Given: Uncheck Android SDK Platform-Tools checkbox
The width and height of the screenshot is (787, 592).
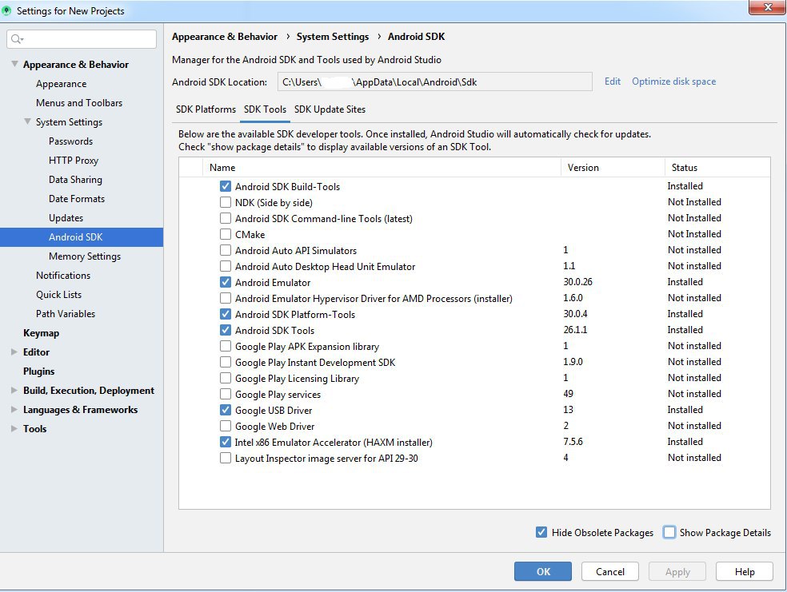Looking at the screenshot, I should [x=226, y=314].
